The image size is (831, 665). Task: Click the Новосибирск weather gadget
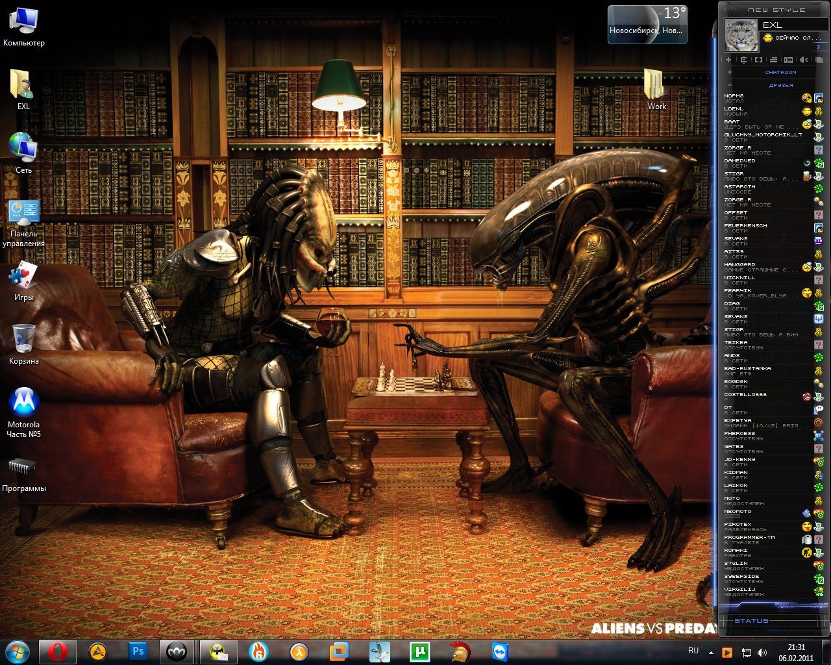tap(647, 24)
